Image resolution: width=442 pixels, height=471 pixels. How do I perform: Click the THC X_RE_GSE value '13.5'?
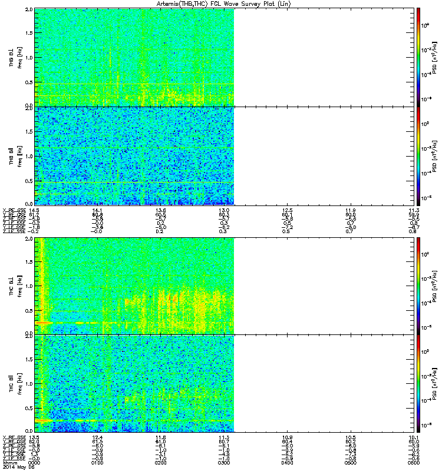click(x=34, y=437)
